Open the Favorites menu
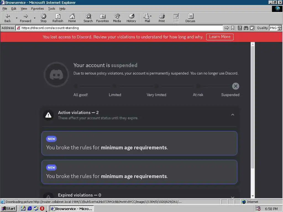Screen dimensions: 283x212 [x=37, y=9]
